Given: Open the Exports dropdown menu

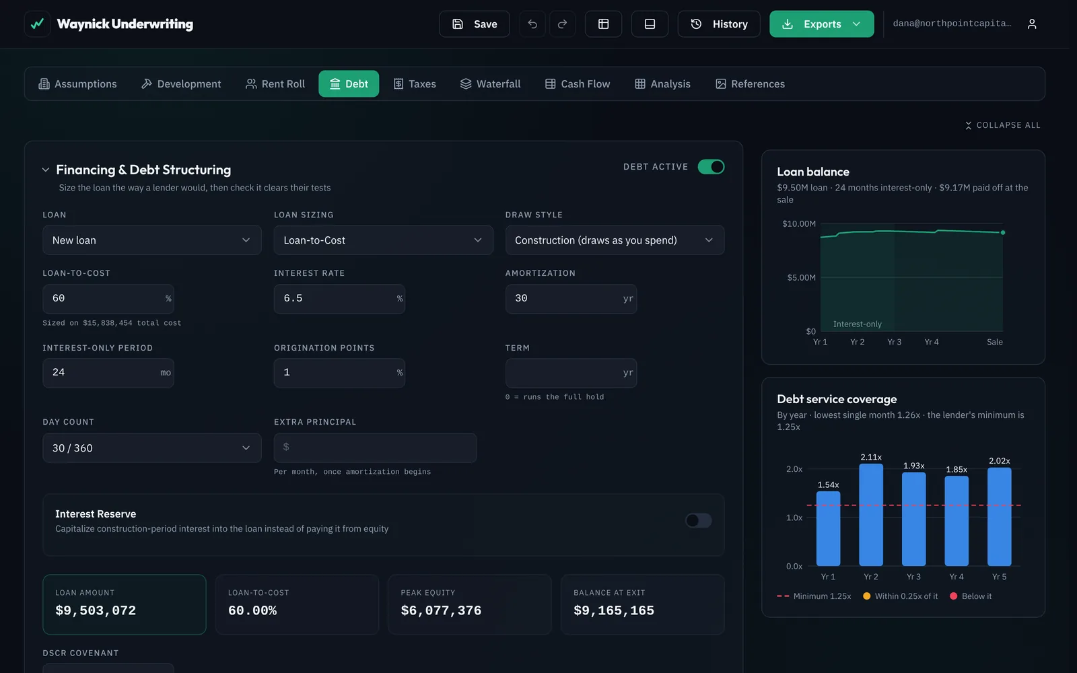Looking at the screenshot, I should pos(822,24).
